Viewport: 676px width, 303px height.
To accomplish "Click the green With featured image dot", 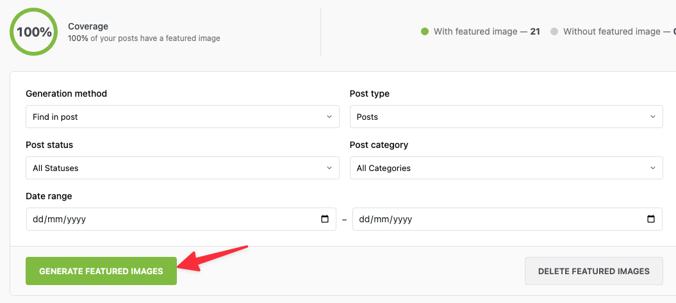I will point(424,31).
